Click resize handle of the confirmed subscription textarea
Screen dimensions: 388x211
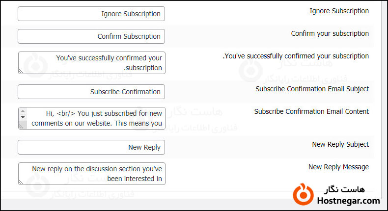21,71
